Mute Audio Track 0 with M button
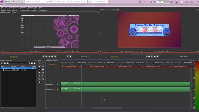Viewport: 199px width, 112px height. tap(58, 90)
